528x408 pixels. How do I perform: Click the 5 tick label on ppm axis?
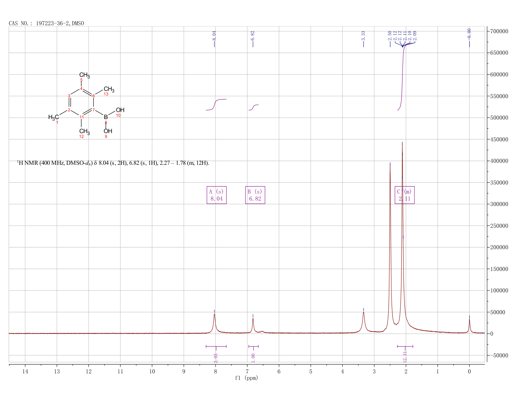[311, 372]
